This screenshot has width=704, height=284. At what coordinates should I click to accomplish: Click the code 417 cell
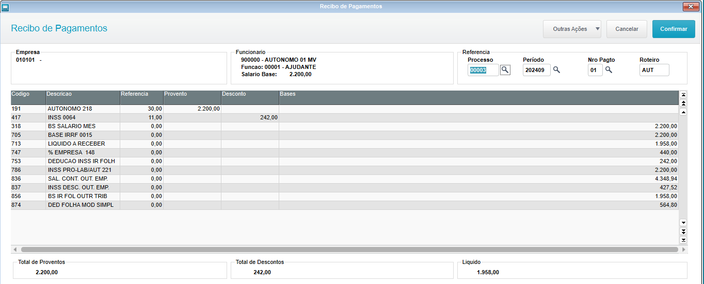[28, 118]
